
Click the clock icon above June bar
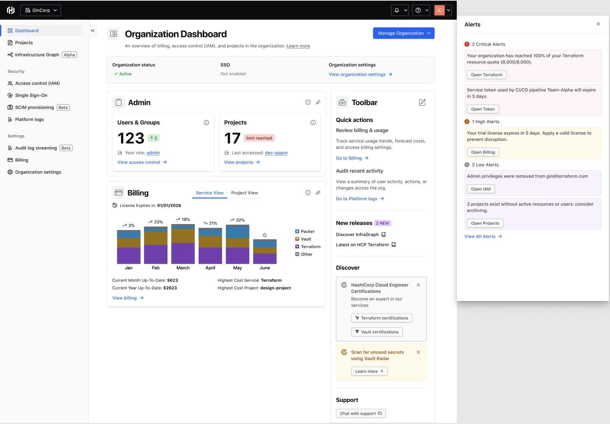(265, 235)
